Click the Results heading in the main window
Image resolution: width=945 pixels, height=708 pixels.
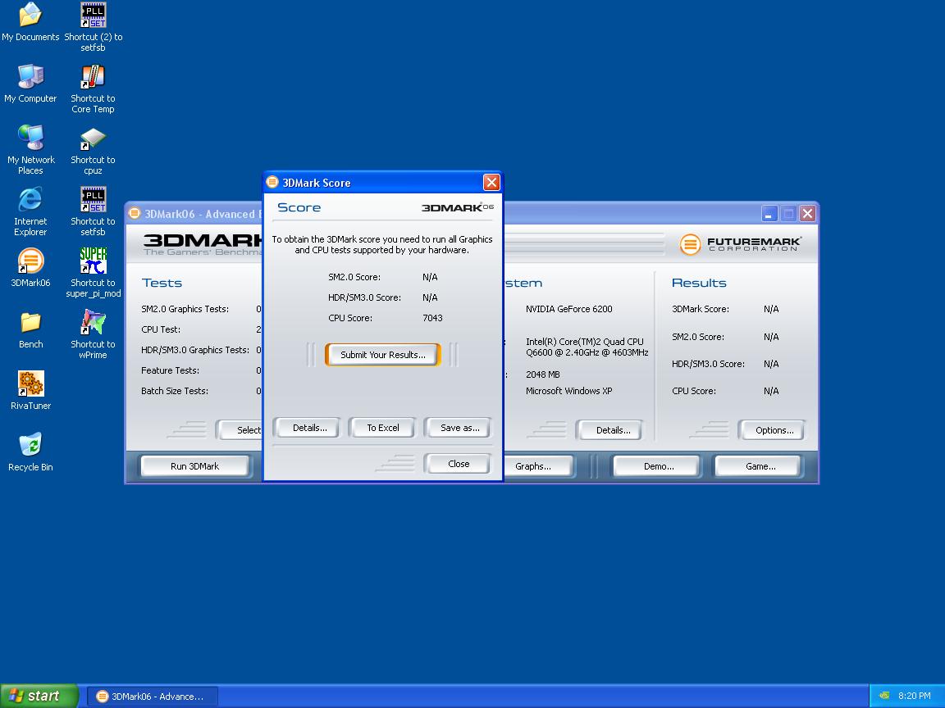[x=699, y=283]
